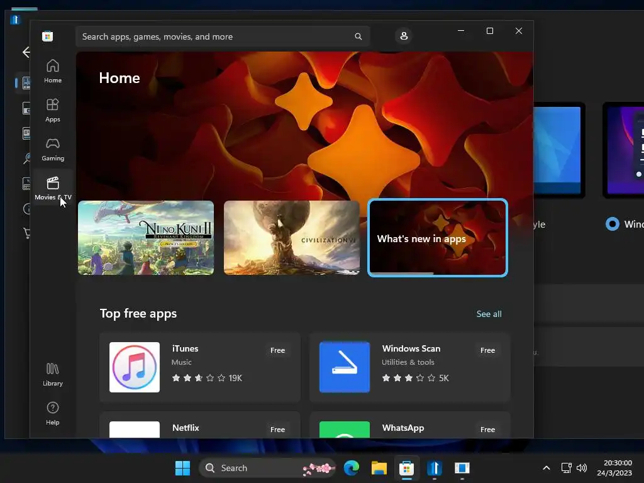Click the magnifier icon in search box
644x483 pixels.
click(x=358, y=36)
